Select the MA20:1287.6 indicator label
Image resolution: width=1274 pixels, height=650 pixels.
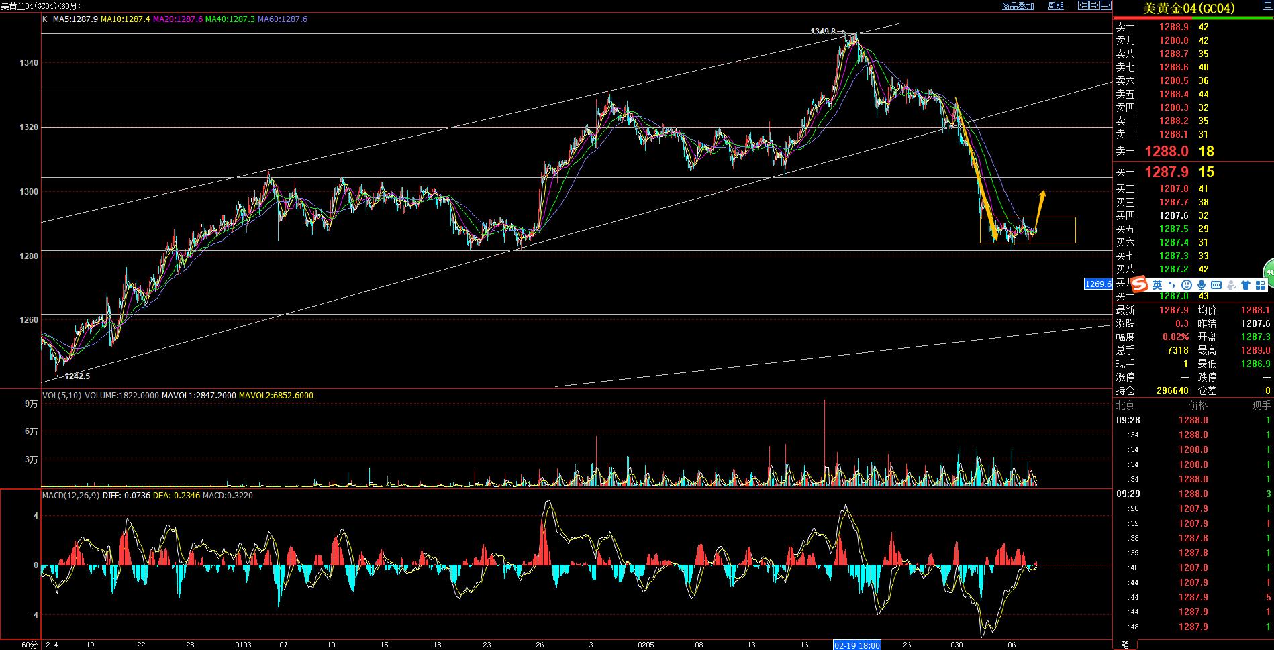pos(178,19)
